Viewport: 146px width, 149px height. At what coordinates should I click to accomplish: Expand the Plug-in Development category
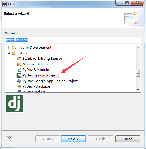point(9,48)
